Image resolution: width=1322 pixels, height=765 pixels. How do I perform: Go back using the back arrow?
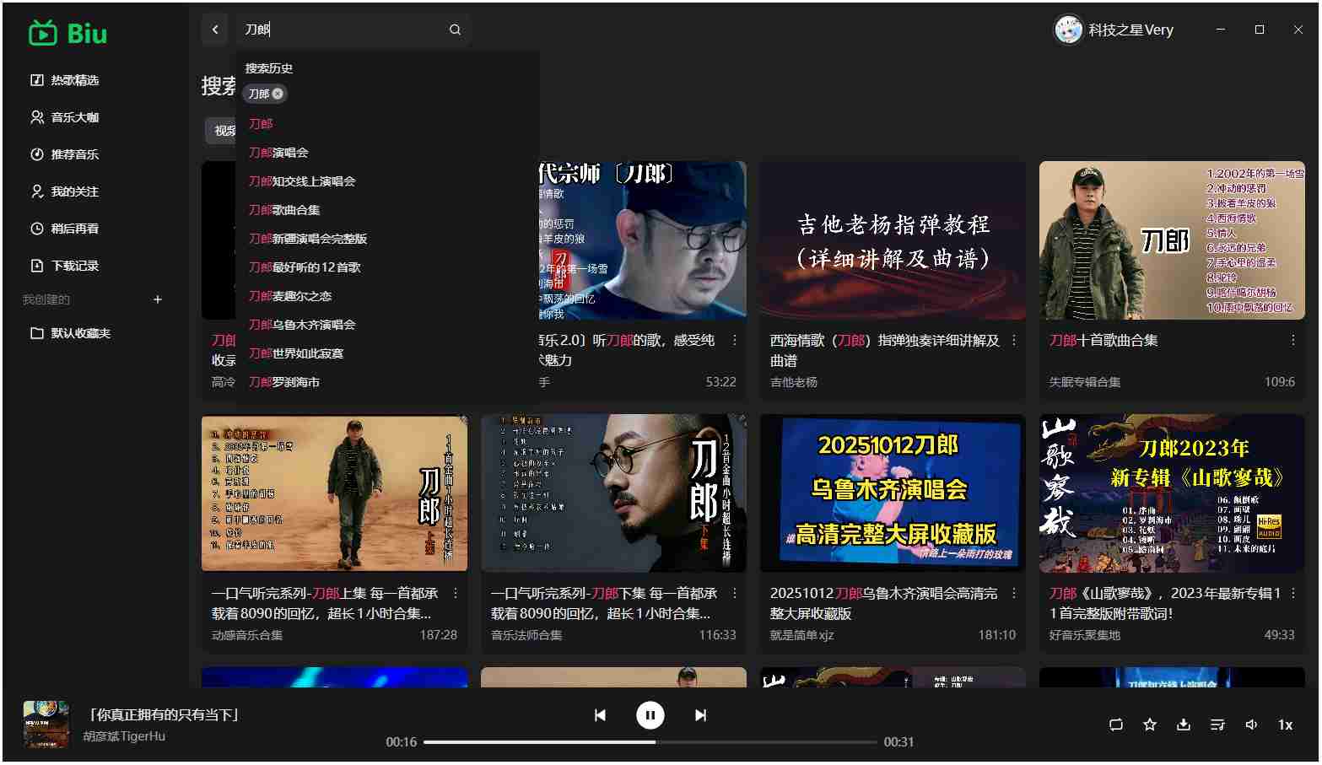pyautogui.click(x=215, y=30)
